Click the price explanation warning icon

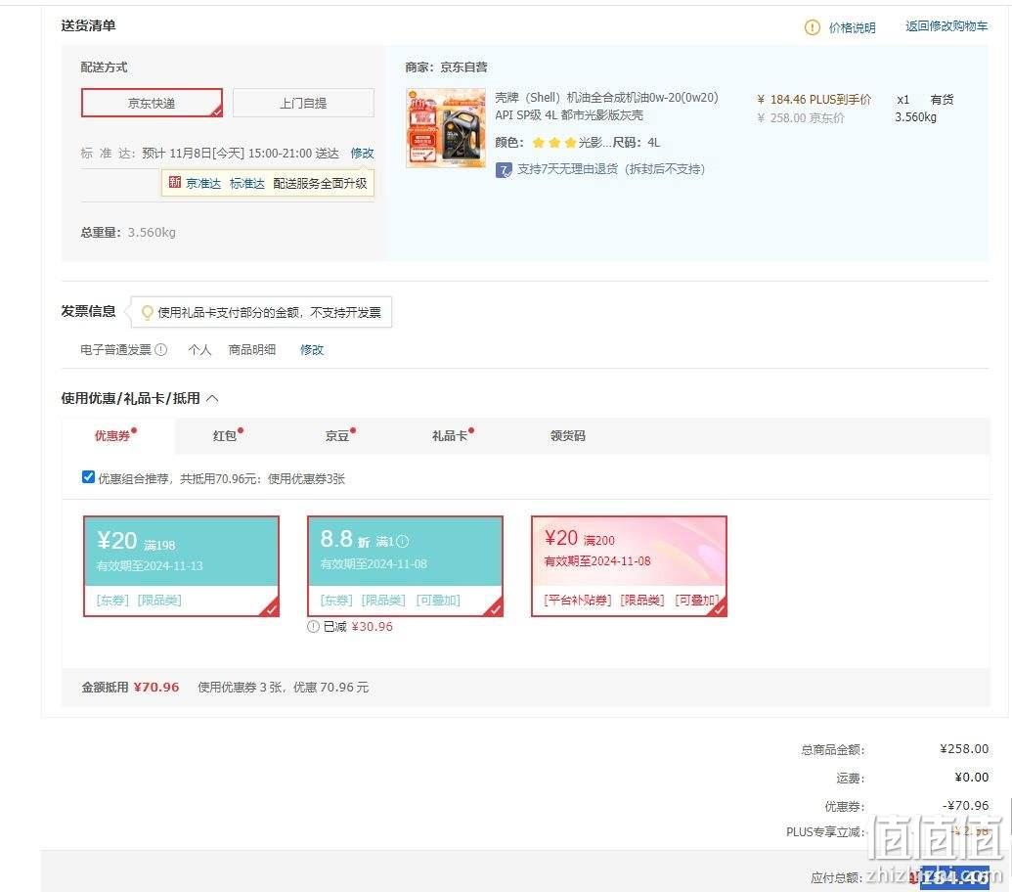(812, 27)
